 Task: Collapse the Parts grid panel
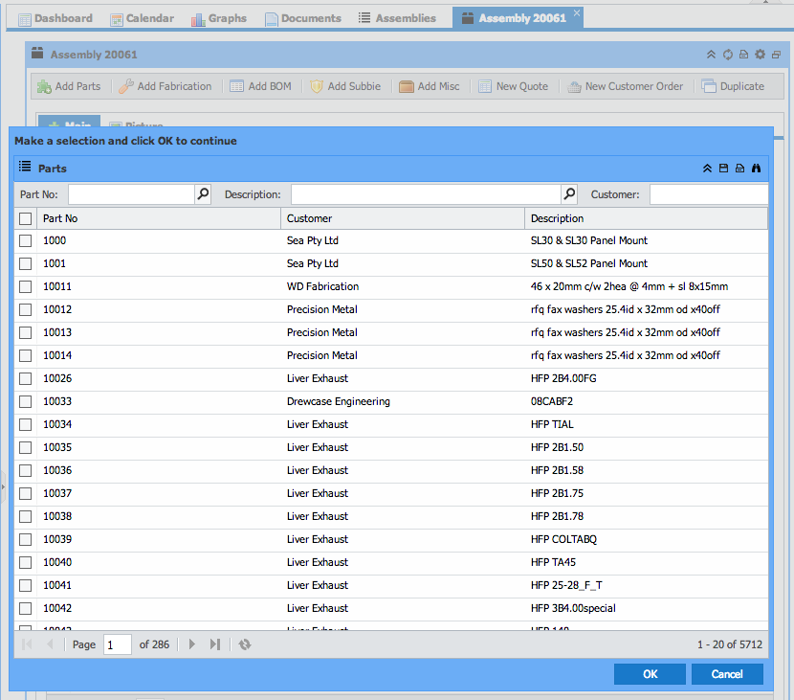click(x=707, y=169)
